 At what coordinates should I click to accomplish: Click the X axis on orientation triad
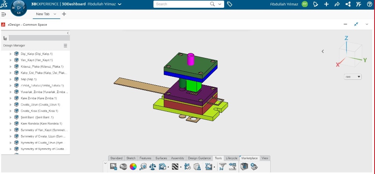[338, 65]
